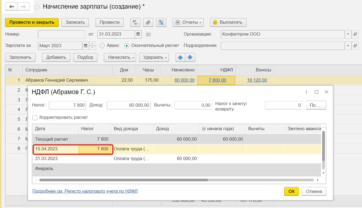Go back with the left arrow button

point(11,7)
